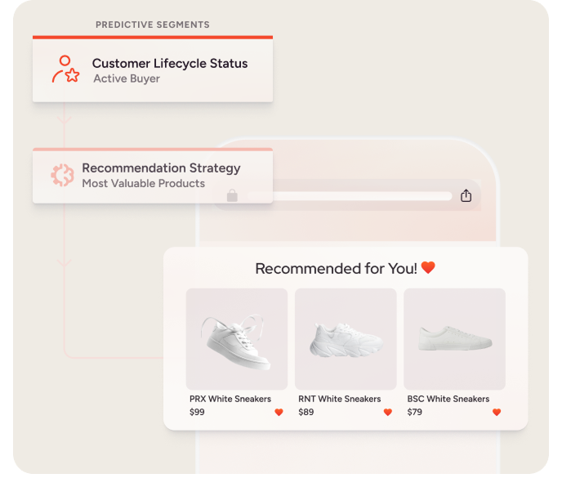Click the Recommendation Strategy gear icon
Screen dimensions: 562x487
coord(62,176)
